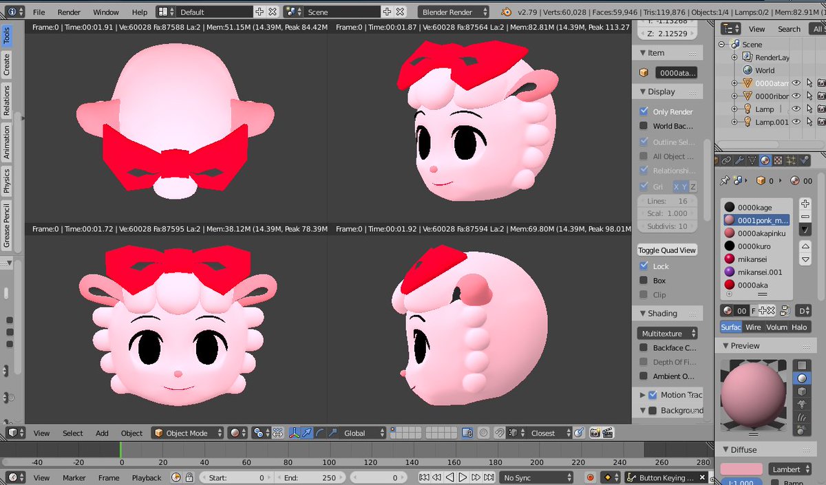
Task: Toggle the quad view Lock checkbox
Action: 644,266
